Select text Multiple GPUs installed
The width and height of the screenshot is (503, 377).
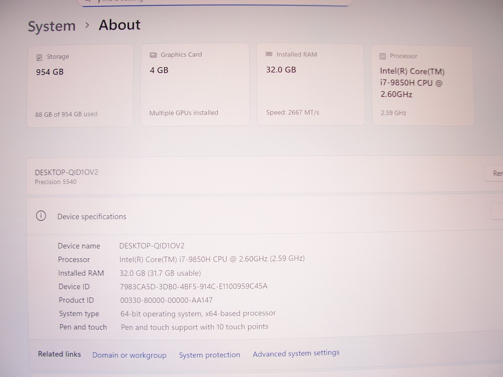[184, 113]
